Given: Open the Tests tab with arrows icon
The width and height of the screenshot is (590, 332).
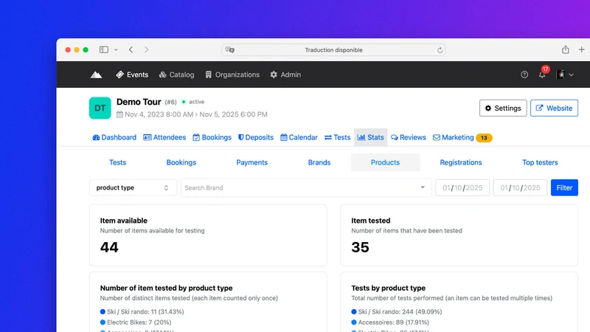Looking at the screenshot, I should (337, 137).
